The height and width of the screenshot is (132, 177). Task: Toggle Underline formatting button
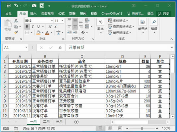click(39, 27)
